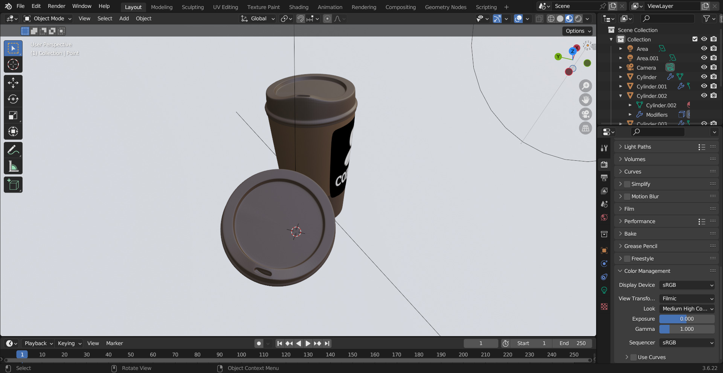Switch perspective/orthographic grid icon

586,128
